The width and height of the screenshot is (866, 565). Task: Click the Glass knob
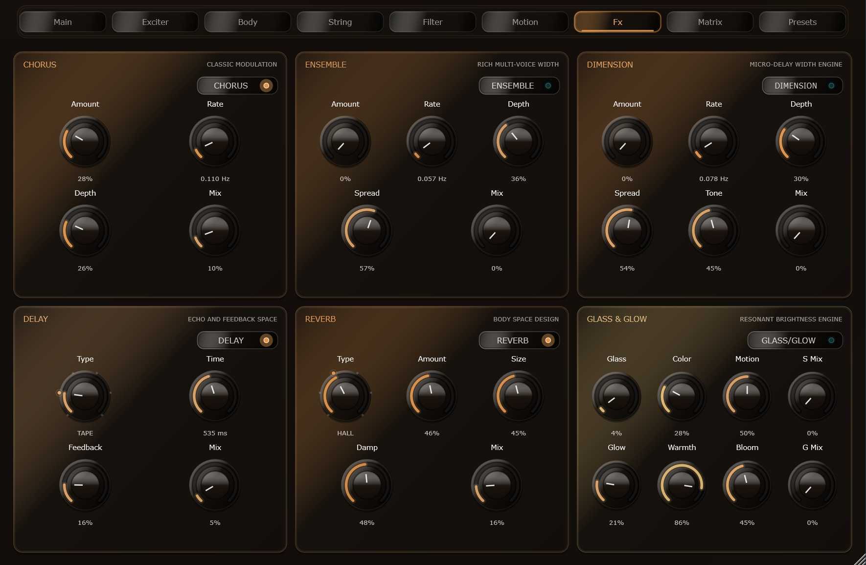click(616, 396)
